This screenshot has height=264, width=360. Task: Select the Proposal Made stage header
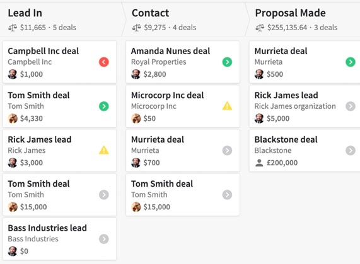[x=290, y=13]
